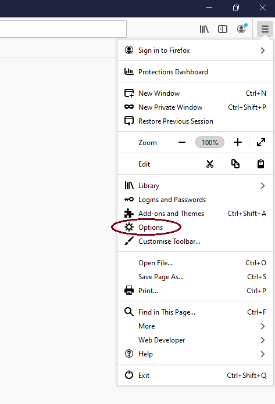The width and height of the screenshot is (275, 404).
Task: Open Protections Dashboard
Action: (195, 72)
